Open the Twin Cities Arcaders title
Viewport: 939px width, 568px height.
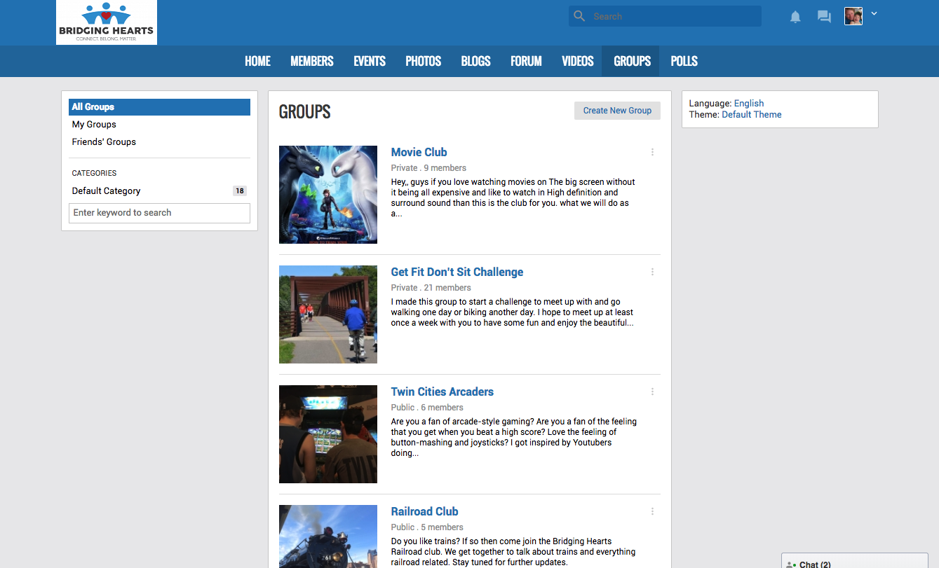tap(443, 392)
